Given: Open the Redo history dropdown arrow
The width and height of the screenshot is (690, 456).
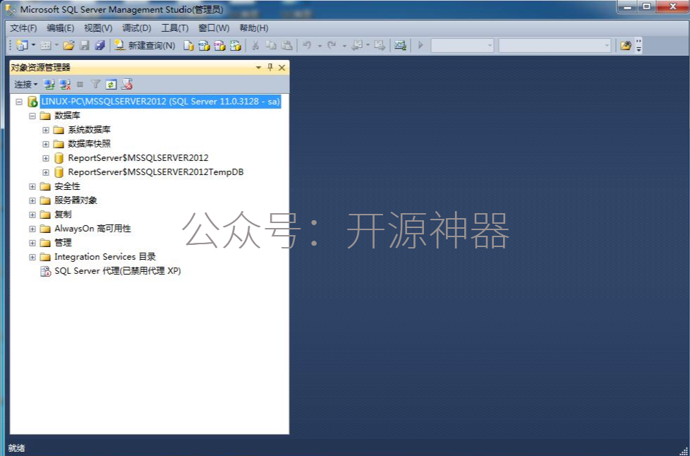Looking at the screenshot, I should click(344, 45).
